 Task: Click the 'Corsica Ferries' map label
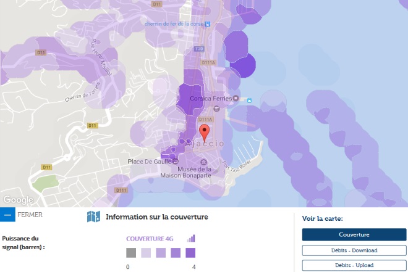click(x=211, y=98)
